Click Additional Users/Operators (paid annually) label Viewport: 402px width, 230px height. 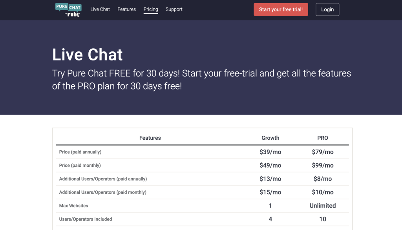[103, 179]
